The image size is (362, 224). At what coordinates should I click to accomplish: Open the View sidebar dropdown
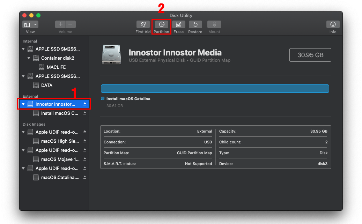pyautogui.click(x=30, y=24)
